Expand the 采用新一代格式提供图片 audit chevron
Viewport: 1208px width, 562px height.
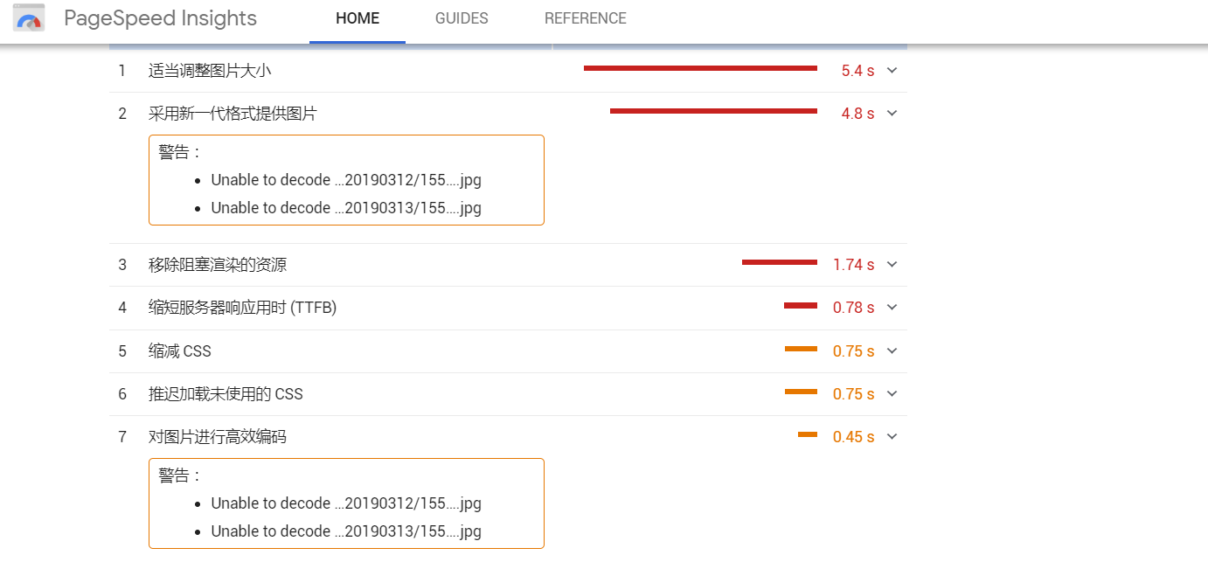click(x=892, y=114)
